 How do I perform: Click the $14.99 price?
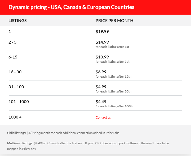(102, 42)
